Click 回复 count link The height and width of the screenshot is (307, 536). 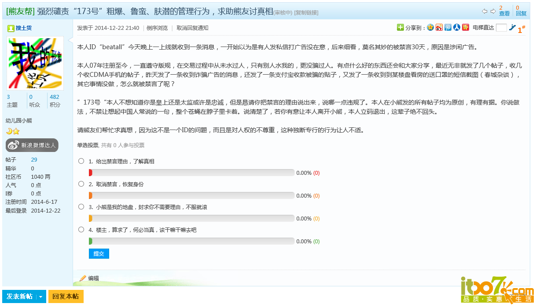click(x=521, y=14)
